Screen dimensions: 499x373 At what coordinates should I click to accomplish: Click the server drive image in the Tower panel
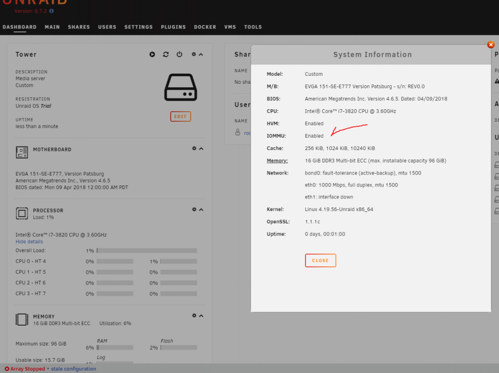coord(181,87)
